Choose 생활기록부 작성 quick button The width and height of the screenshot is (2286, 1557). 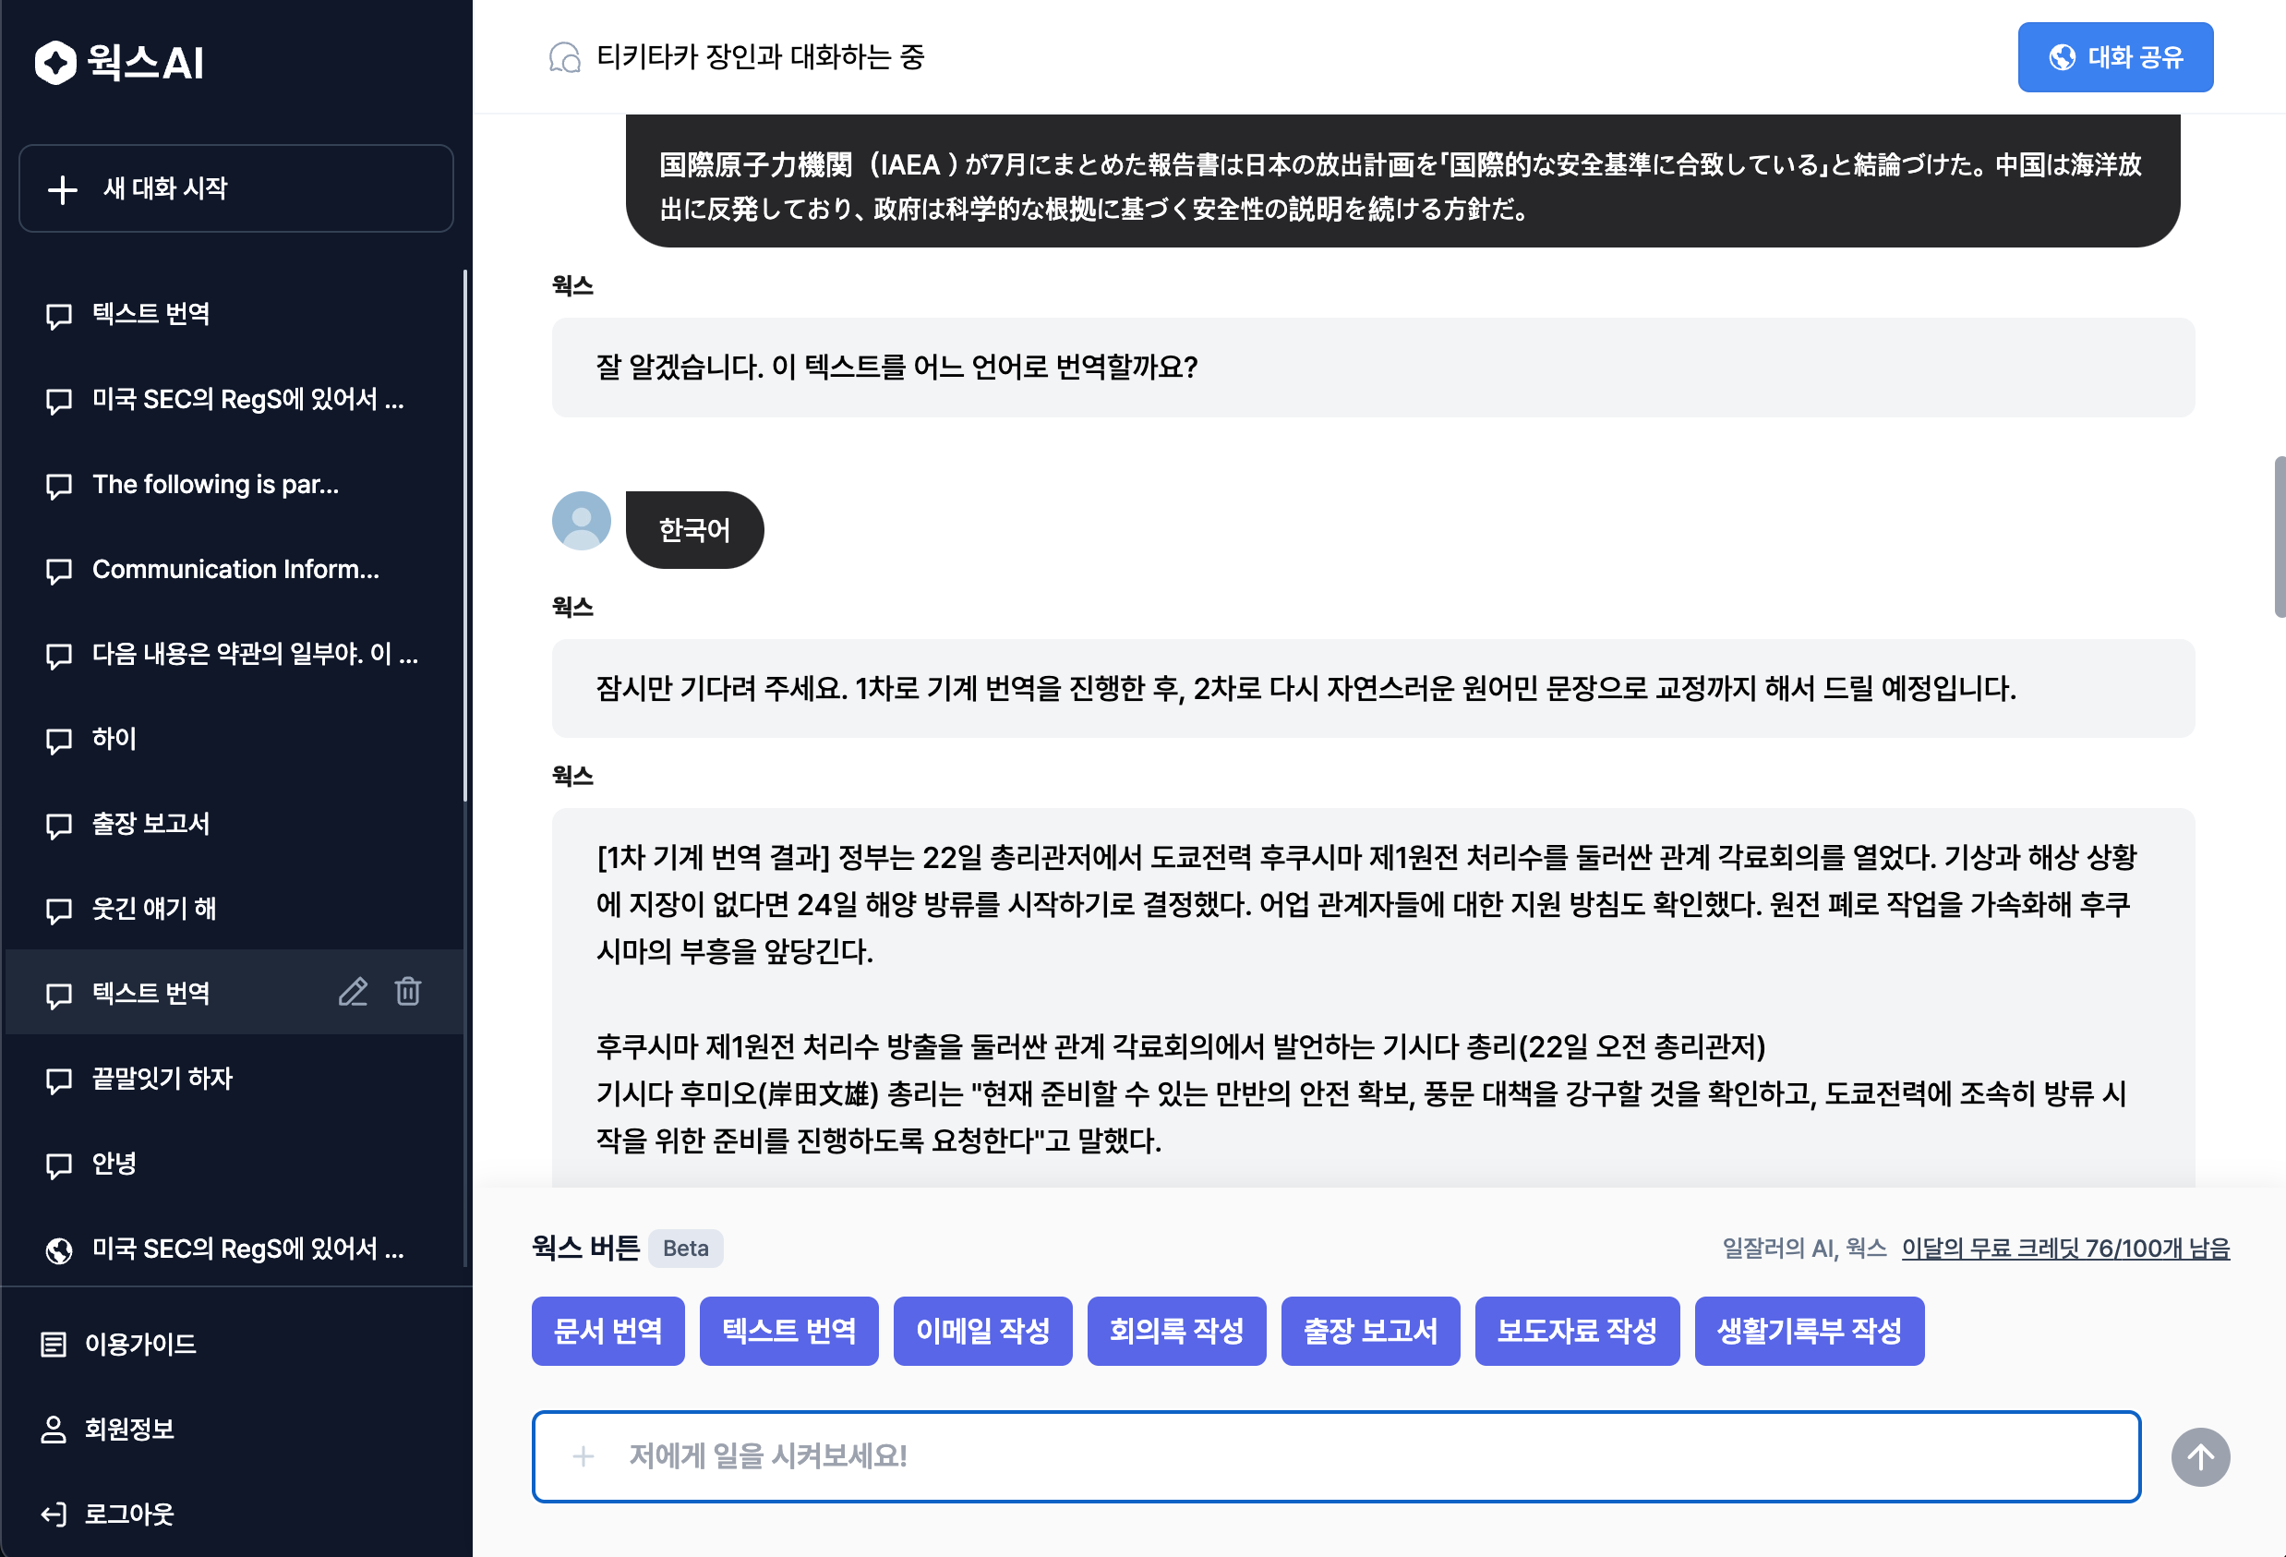click(x=1808, y=1331)
